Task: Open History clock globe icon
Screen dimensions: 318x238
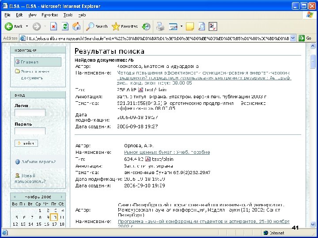Action: click(146, 26)
